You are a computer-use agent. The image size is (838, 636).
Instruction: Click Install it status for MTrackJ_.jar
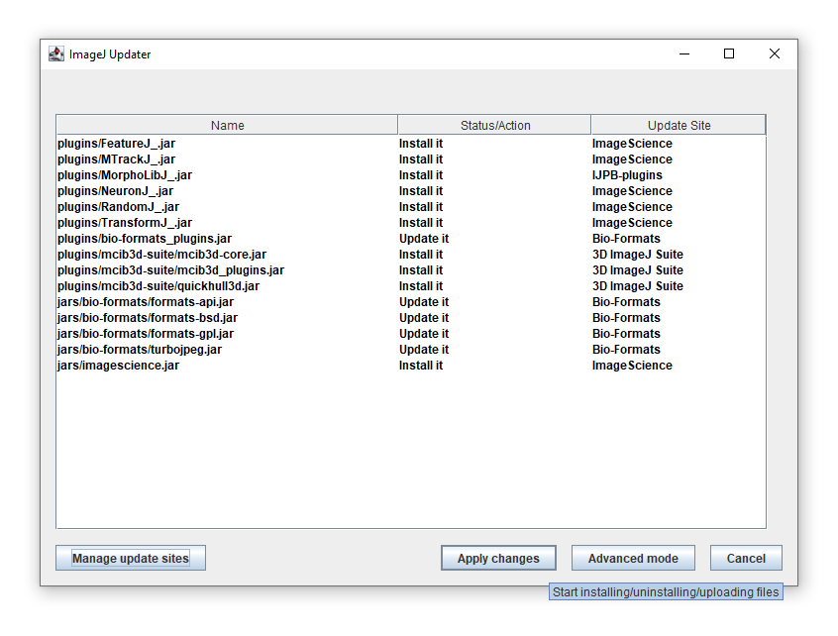tap(421, 159)
